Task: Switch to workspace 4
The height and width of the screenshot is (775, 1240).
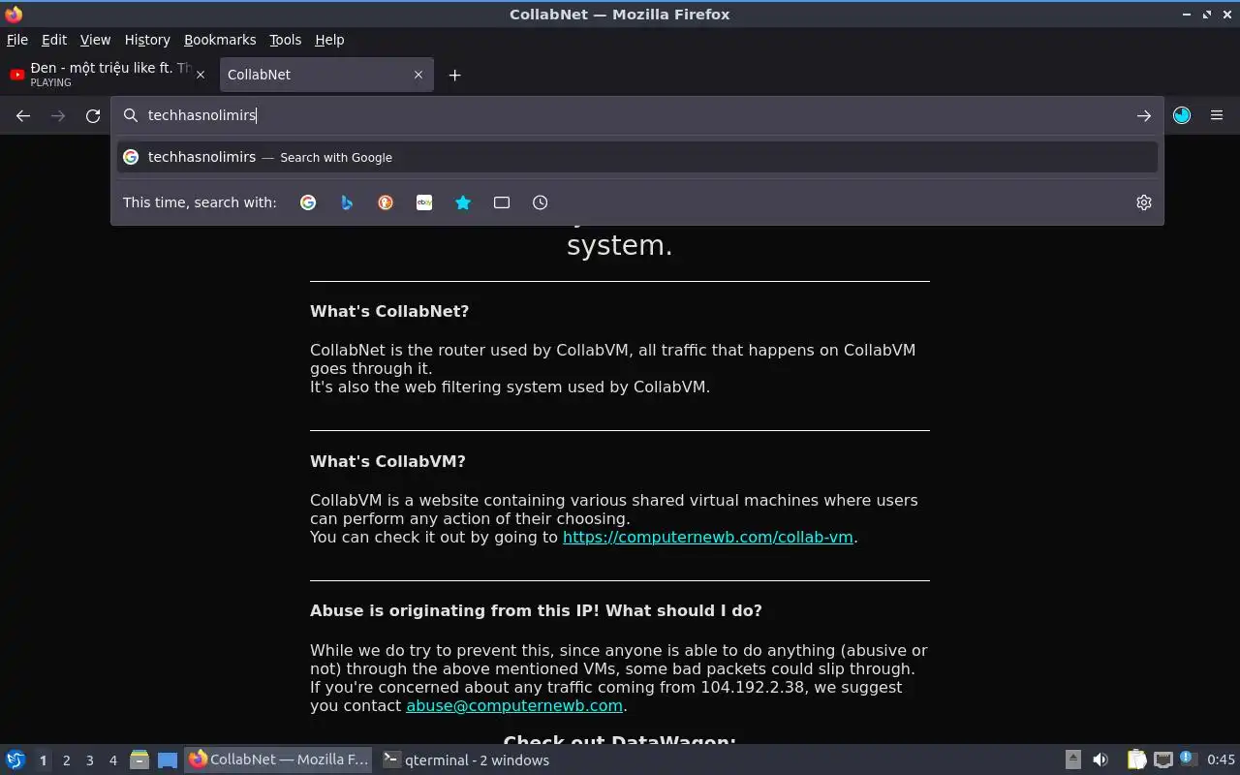Action: 112,760
